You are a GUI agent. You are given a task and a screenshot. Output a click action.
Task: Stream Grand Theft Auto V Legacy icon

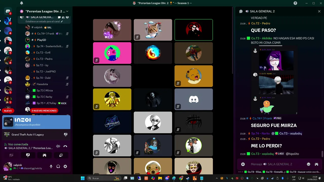coord(66,135)
